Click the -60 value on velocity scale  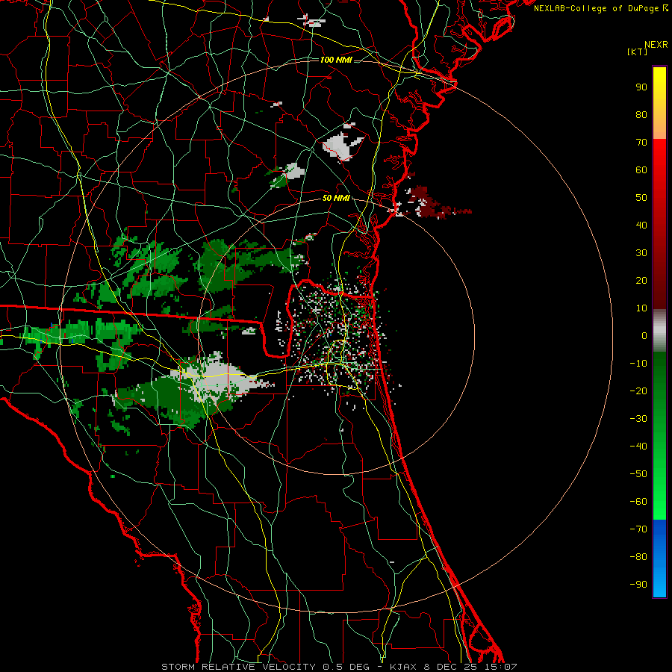click(638, 502)
